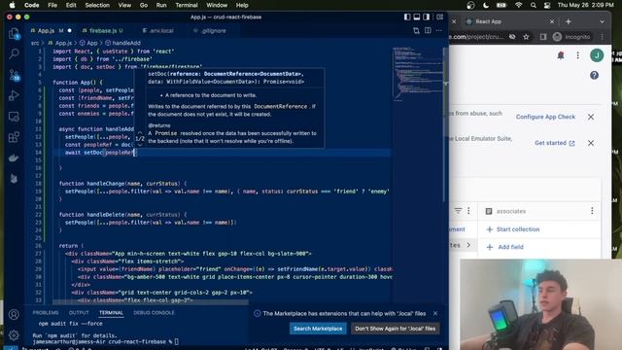Open the Run and Debug view
Viewport: 622px width, 350px height.
click(x=14, y=95)
